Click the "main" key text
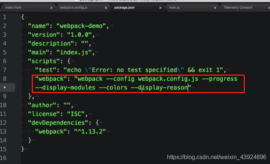Viewport: 270px width, 164px height. [39, 52]
